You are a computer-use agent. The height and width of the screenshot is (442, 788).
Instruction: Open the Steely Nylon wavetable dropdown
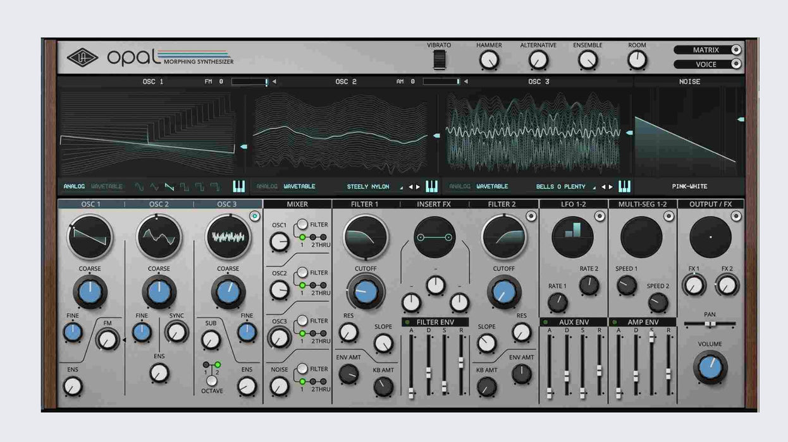coord(374,186)
